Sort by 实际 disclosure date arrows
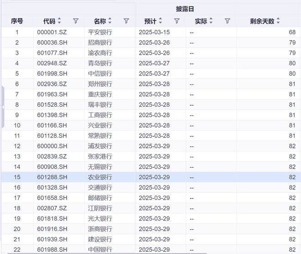Screen dimensions: 301x254 coord(211,21)
